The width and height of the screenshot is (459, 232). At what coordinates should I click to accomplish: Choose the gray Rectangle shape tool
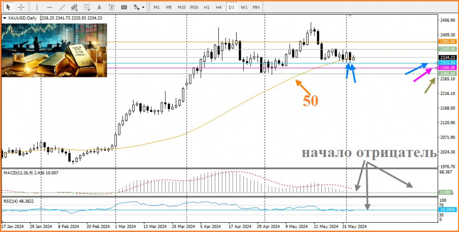(124, 7)
